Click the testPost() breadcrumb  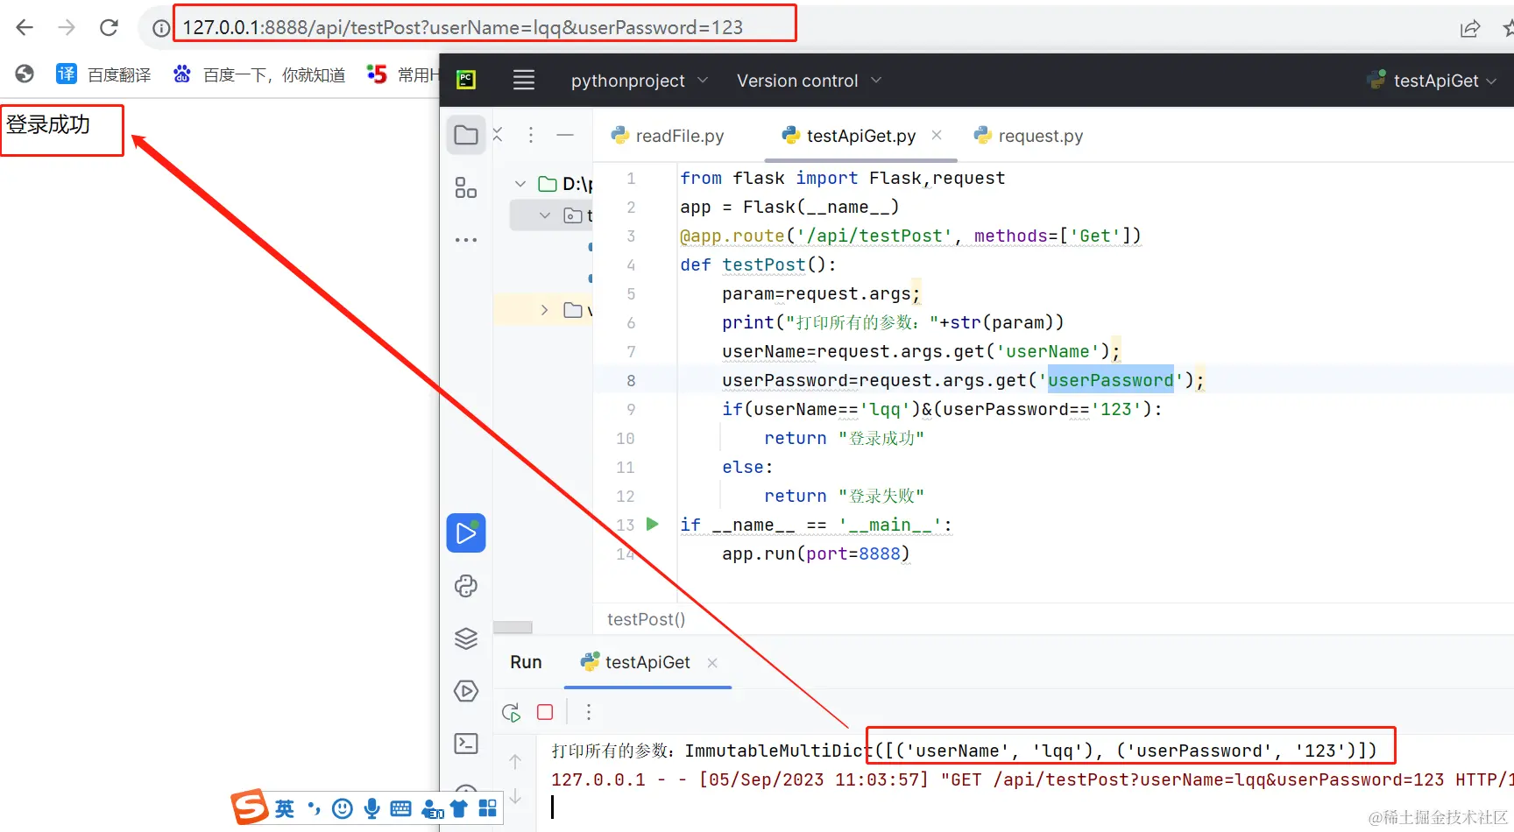(x=646, y=619)
